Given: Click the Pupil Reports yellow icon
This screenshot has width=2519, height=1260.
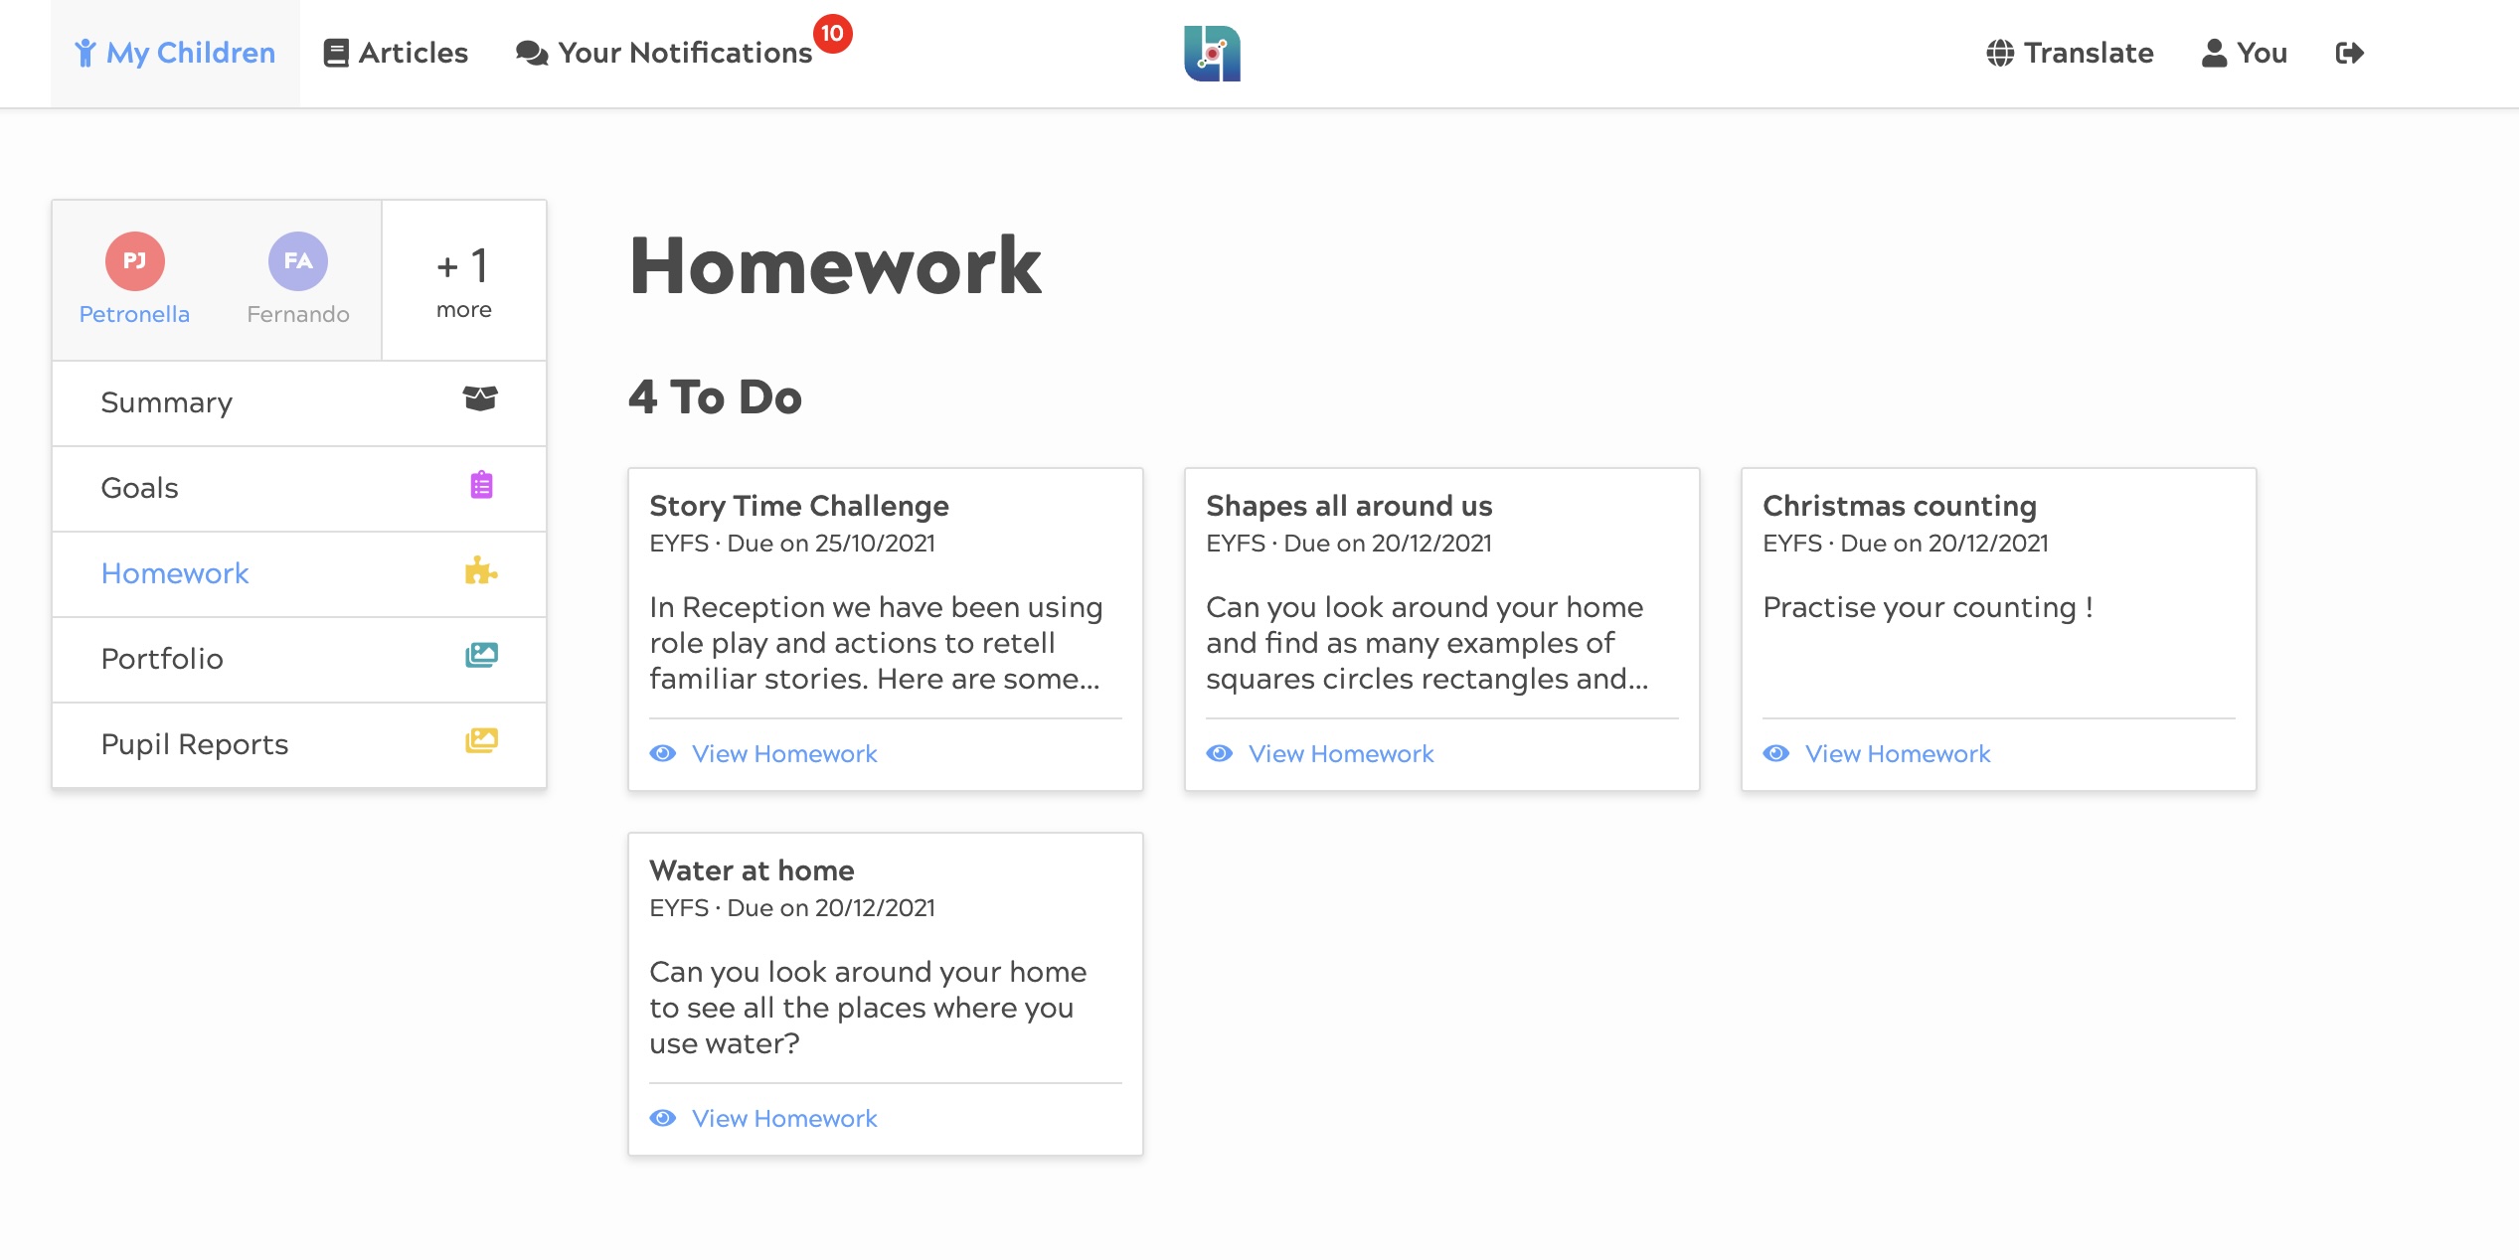Looking at the screenshot, I should 481,741.
